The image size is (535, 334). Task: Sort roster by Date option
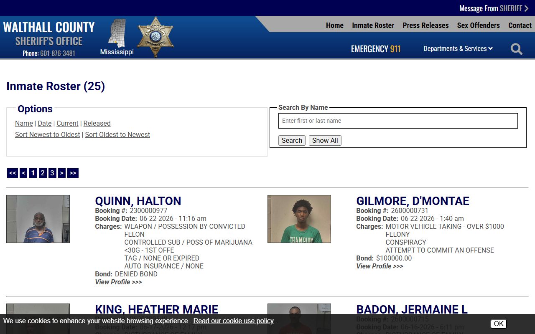pos(45,123)
